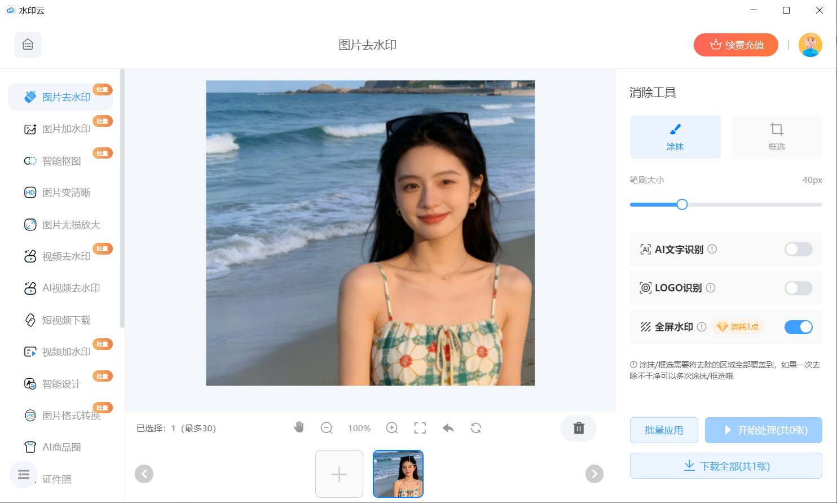Go to previous thumbnail with left arrow
This screenshot has height=503, width=837.
coord(144,474)
